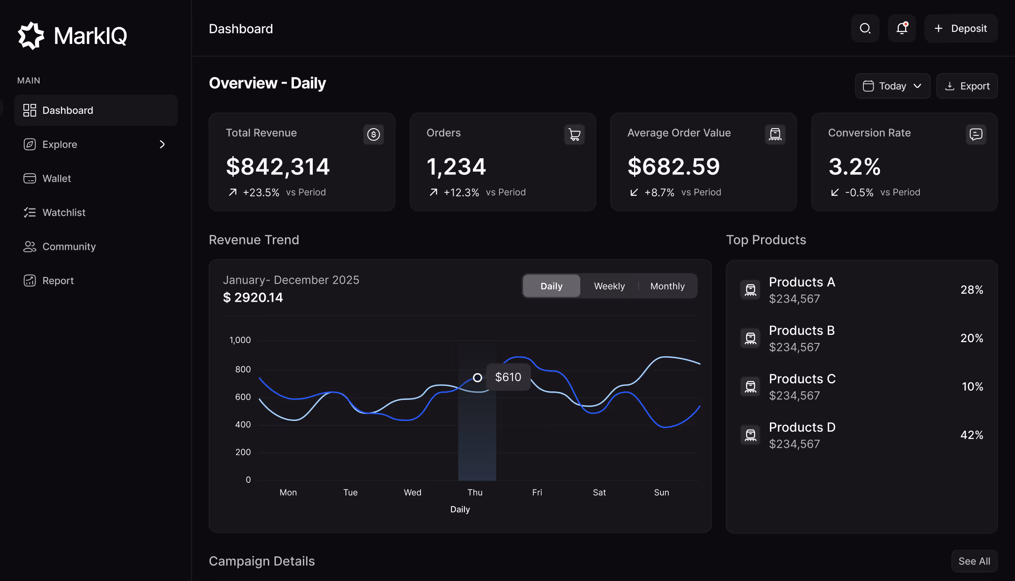Click the shopping cart icon on Orders card

click(574, 134)
